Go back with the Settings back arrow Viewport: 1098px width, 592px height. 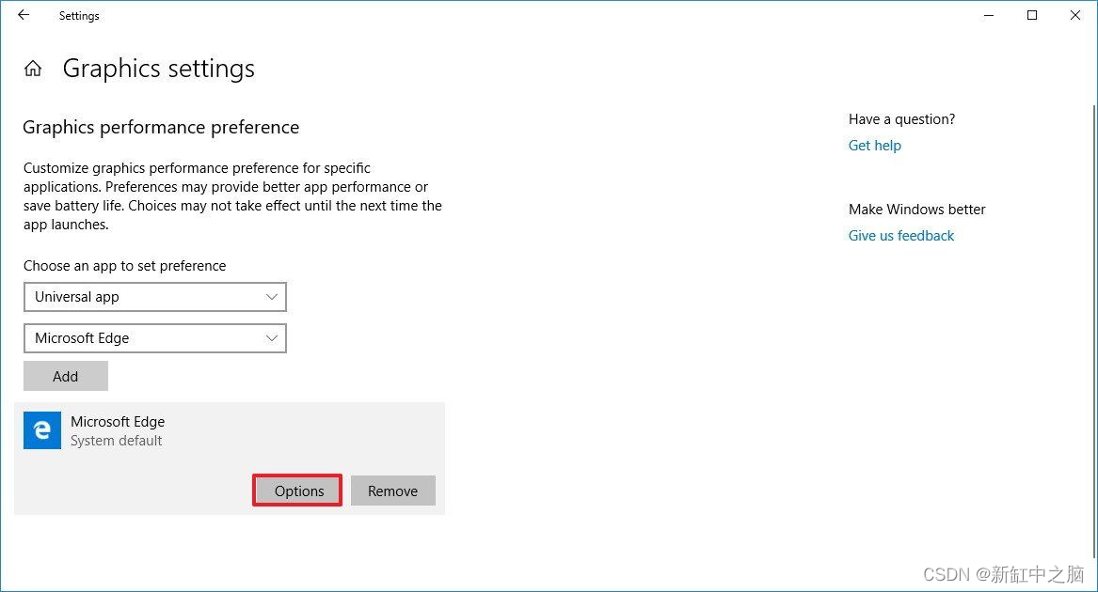[24, 15]
